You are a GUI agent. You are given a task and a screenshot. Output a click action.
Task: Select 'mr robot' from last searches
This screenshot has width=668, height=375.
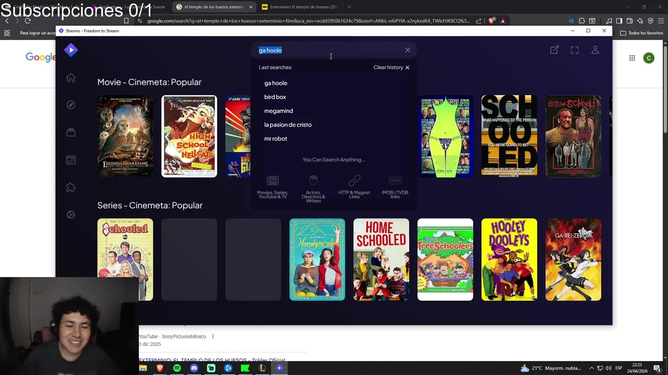tap(276, 139)
